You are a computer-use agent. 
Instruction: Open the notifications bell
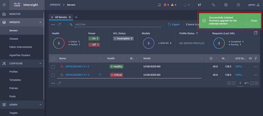tap(160, 5)
